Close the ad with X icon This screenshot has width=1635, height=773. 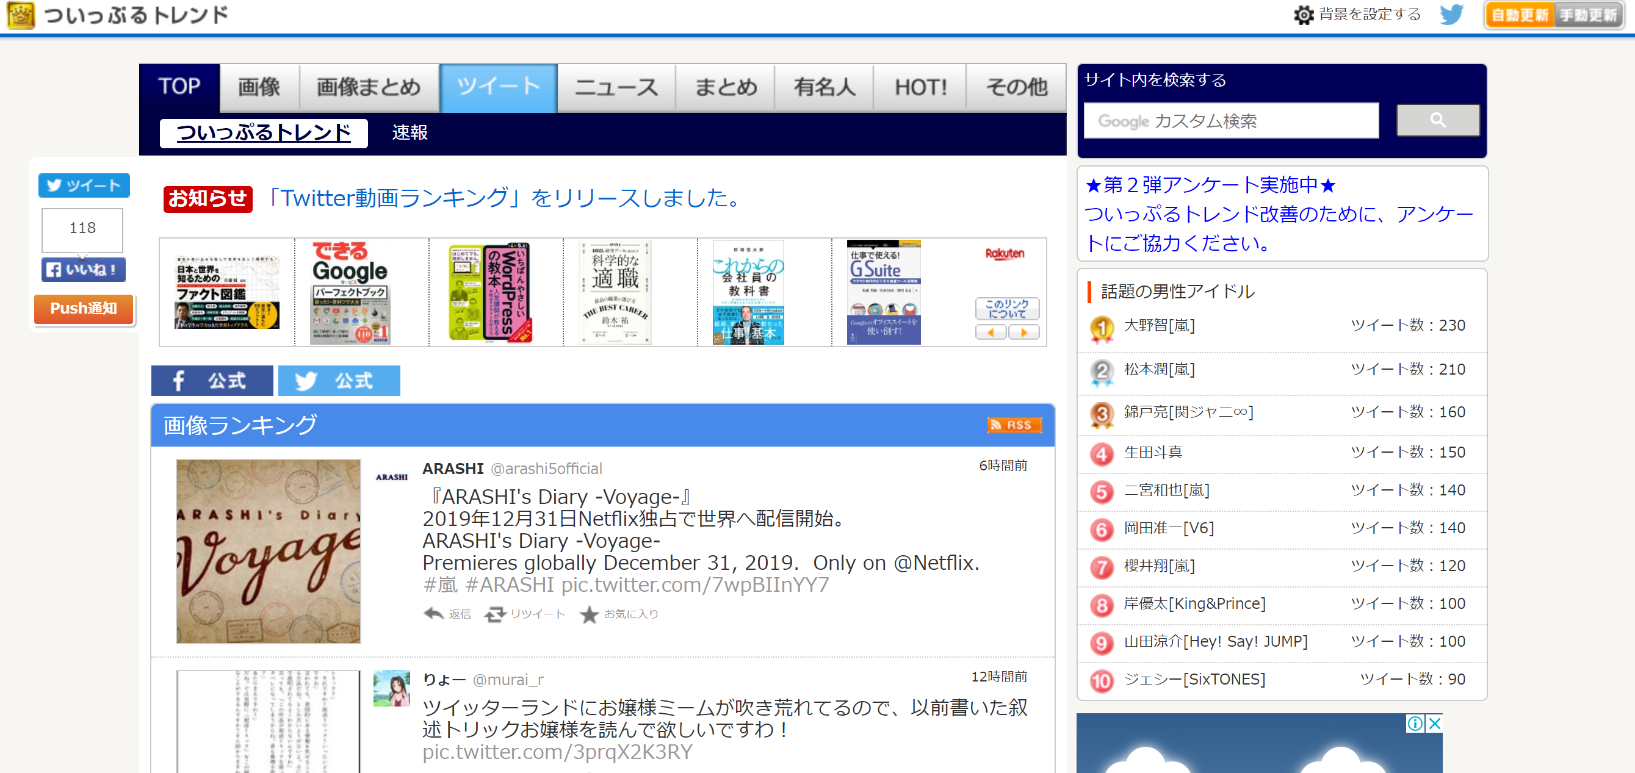coord(1434,723)
